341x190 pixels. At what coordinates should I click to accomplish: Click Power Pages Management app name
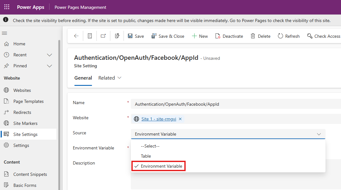click(x=80, y=7)
